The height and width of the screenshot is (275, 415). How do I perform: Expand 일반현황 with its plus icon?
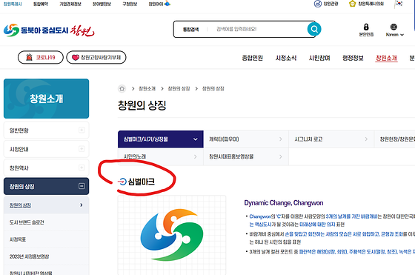(82, 130)
